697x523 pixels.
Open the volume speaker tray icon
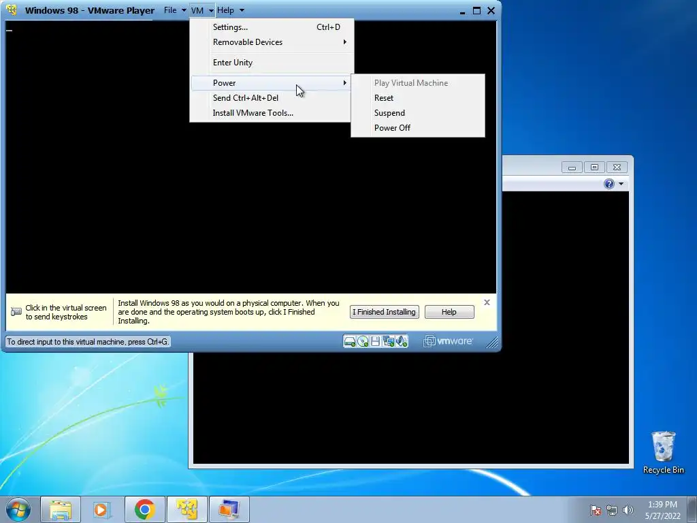click(628, 510)
